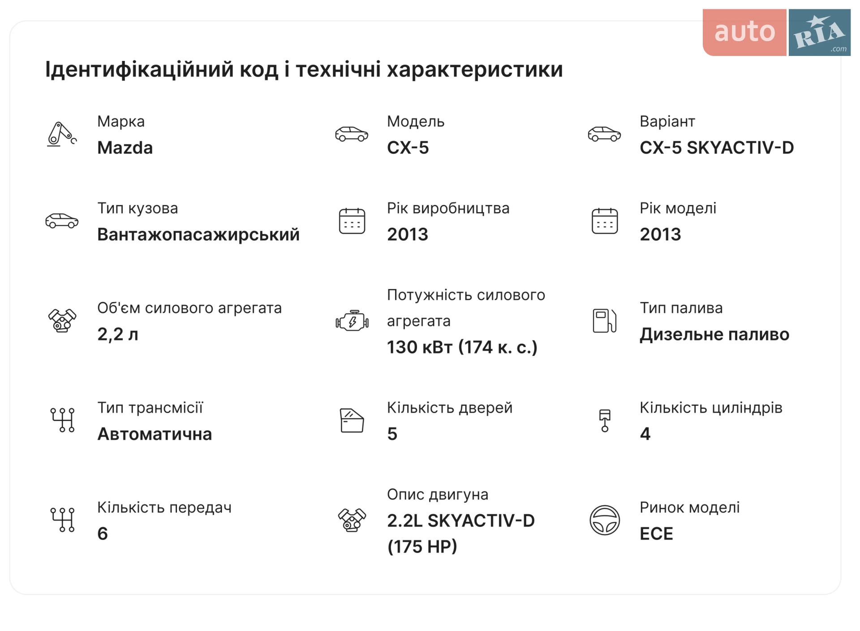Click the label Модель
The width and height of the screenshot is (860, 631).
[416, 121]
